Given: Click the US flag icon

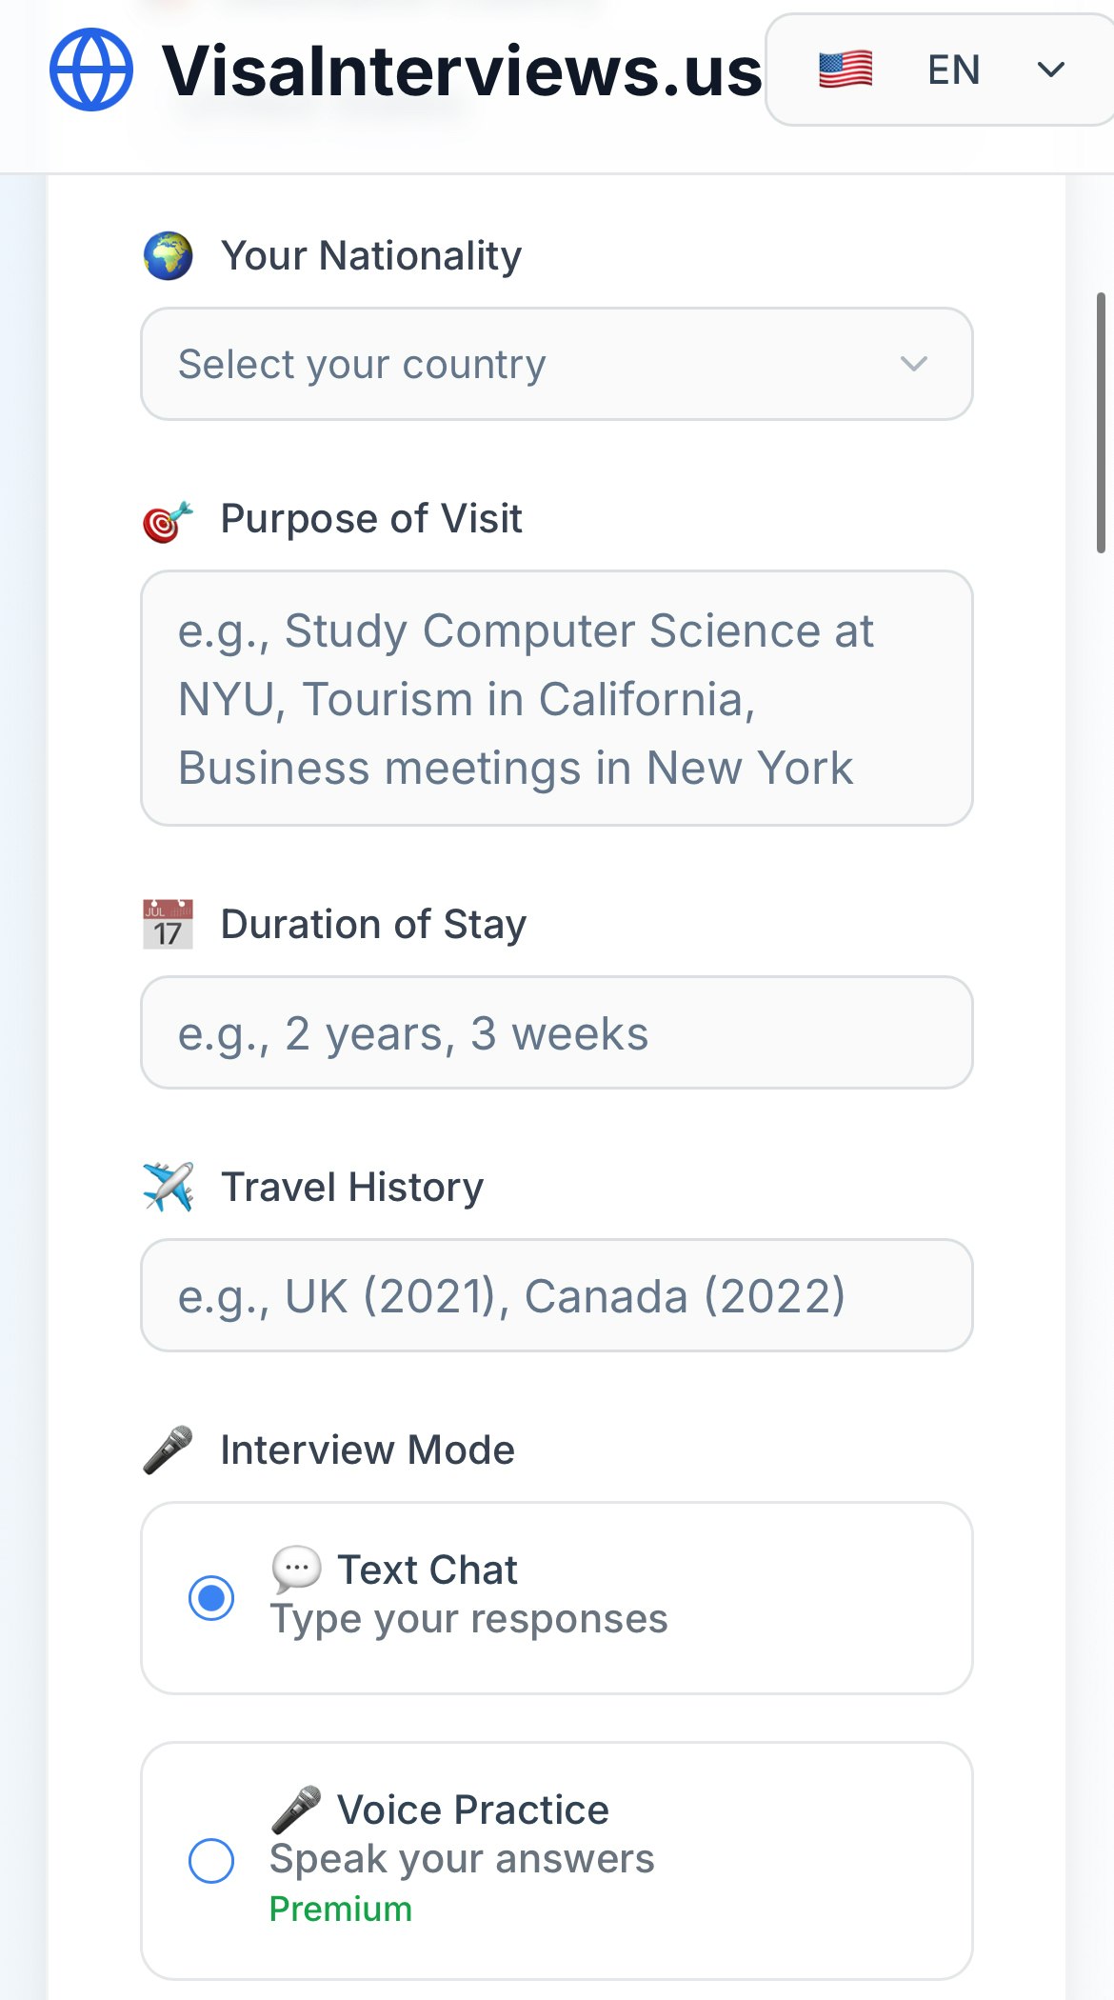Looking at the screenshot, I should tap(845, 70).
